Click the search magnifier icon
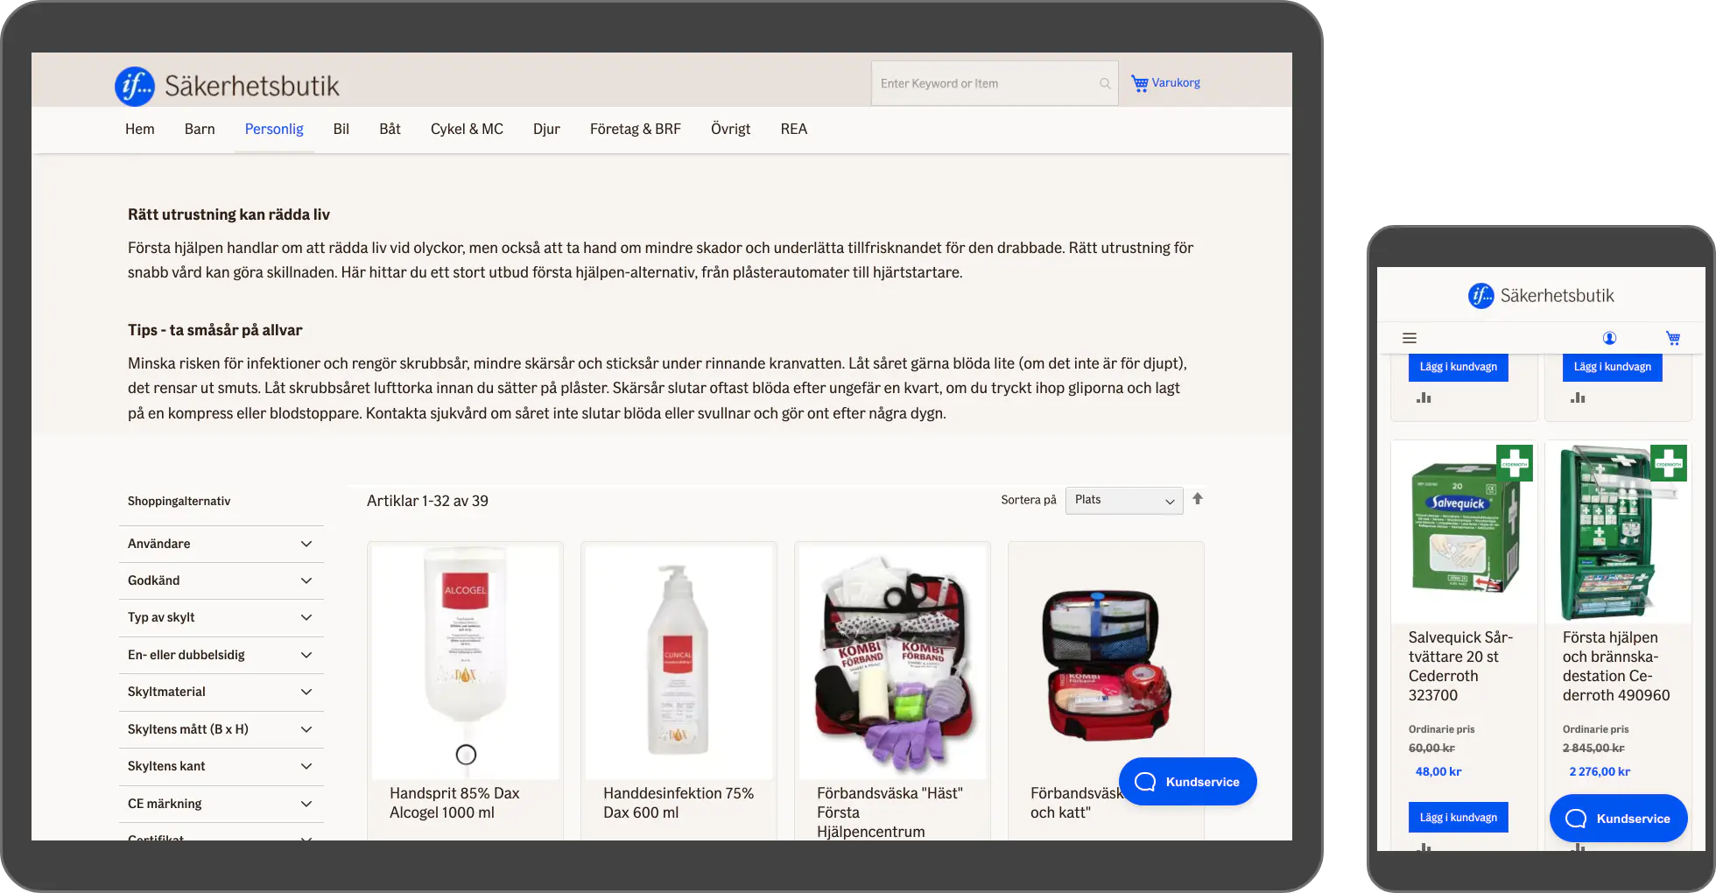This screenshot has width=1716, height=893. tap(1105, 83)
